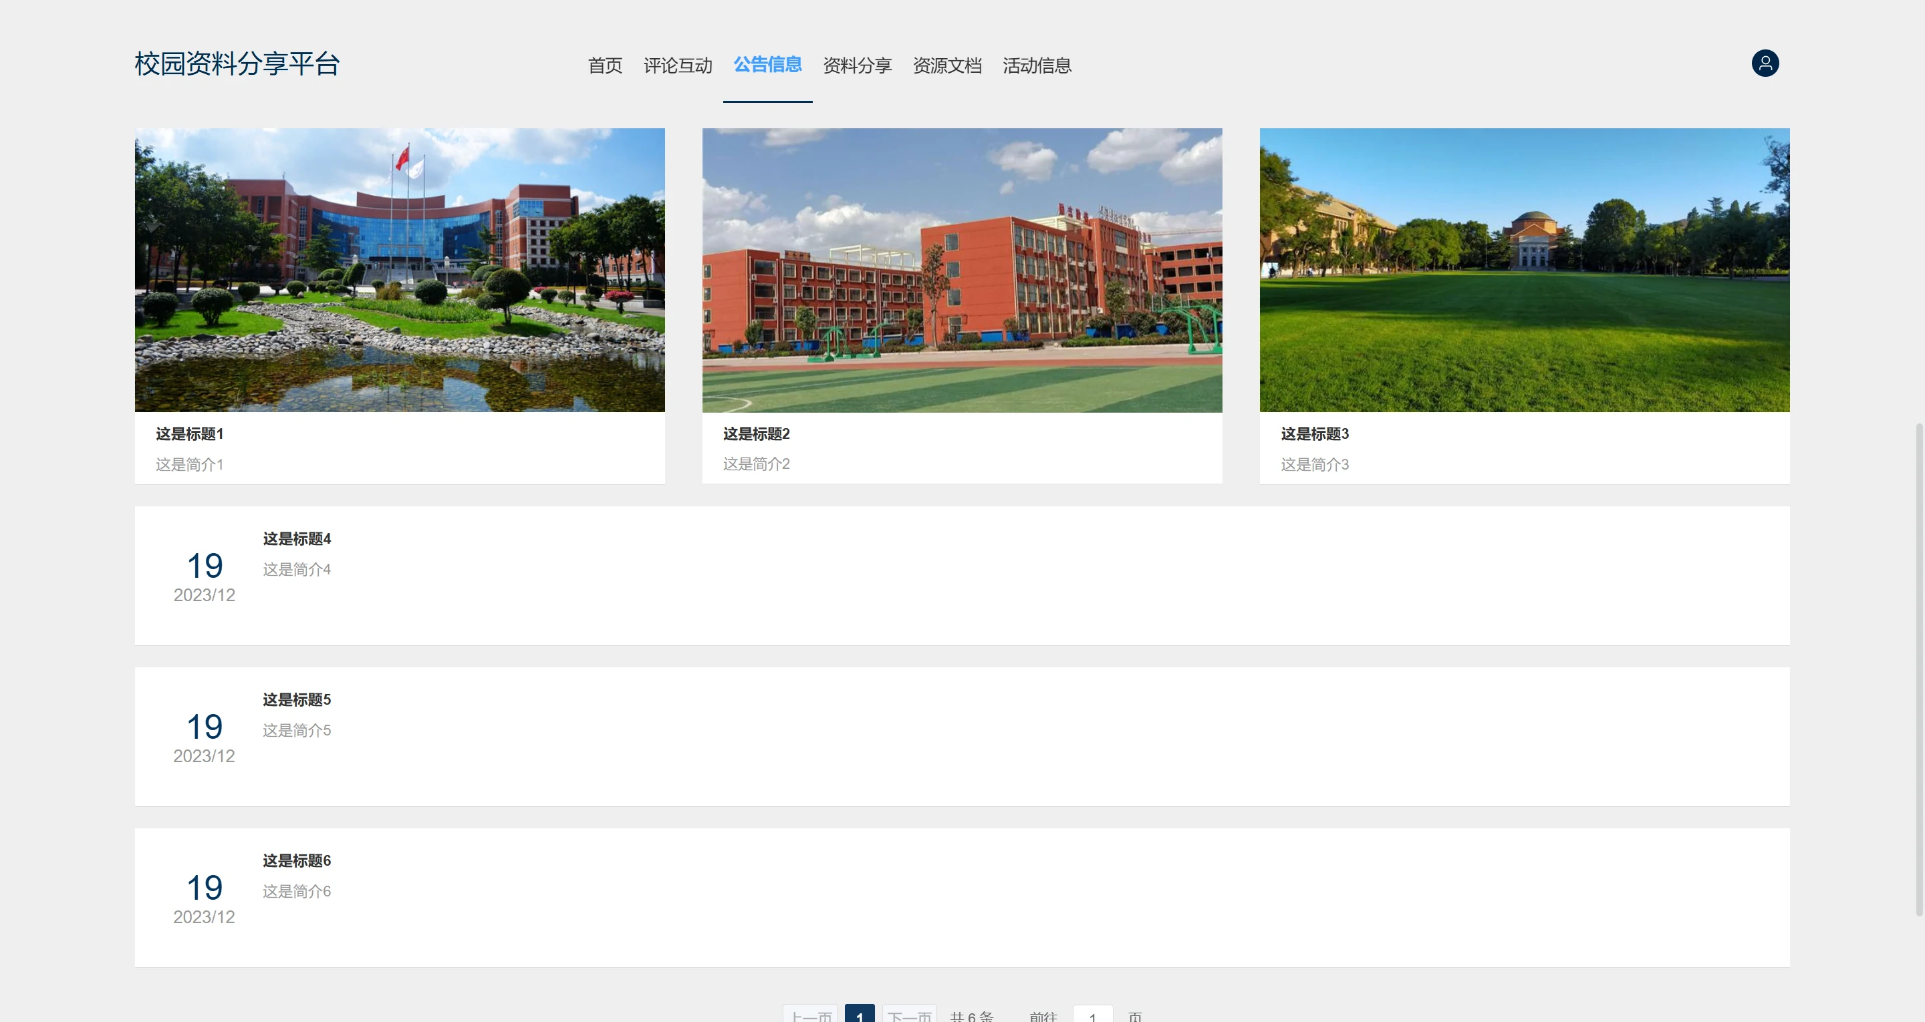Switch to 资源文档 section
The image size is (1925, 1022).
(946, 65)
